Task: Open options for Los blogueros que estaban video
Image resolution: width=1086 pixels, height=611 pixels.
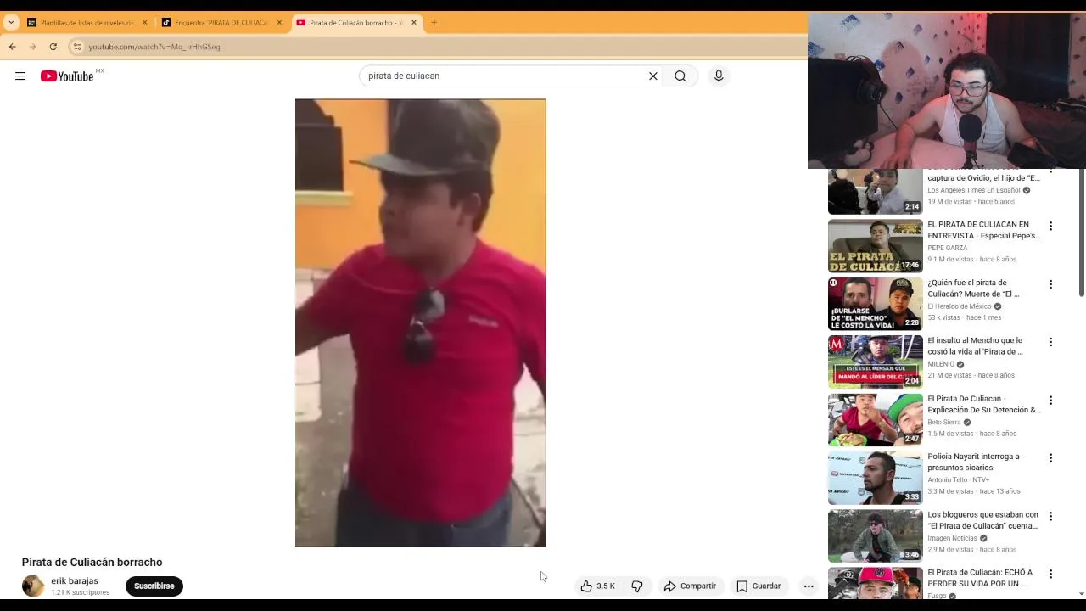Action: click(x=1051, y=516)
